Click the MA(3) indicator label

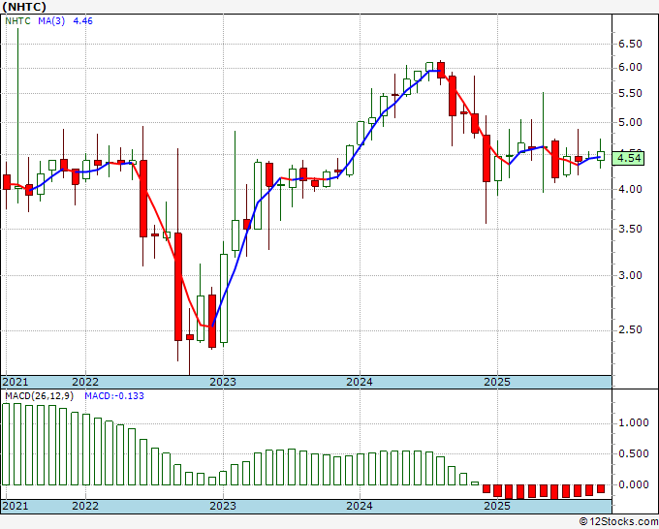tap(51, 21)
